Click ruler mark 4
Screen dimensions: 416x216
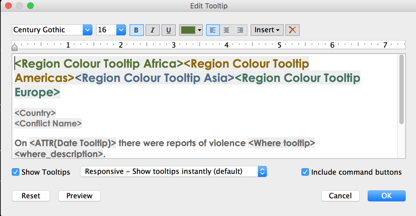pyautogui.click(x=226, y=45)
